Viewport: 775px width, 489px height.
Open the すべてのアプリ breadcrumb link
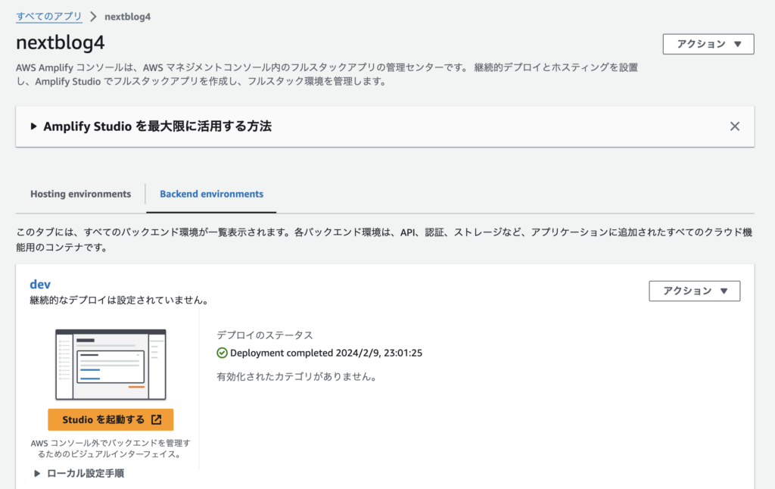coord(49,17)
